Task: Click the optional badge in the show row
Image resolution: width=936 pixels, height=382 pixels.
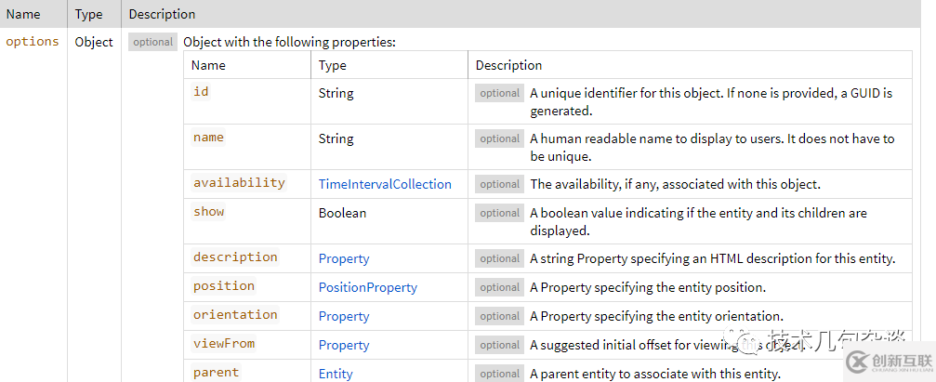Action: point(499,213)
